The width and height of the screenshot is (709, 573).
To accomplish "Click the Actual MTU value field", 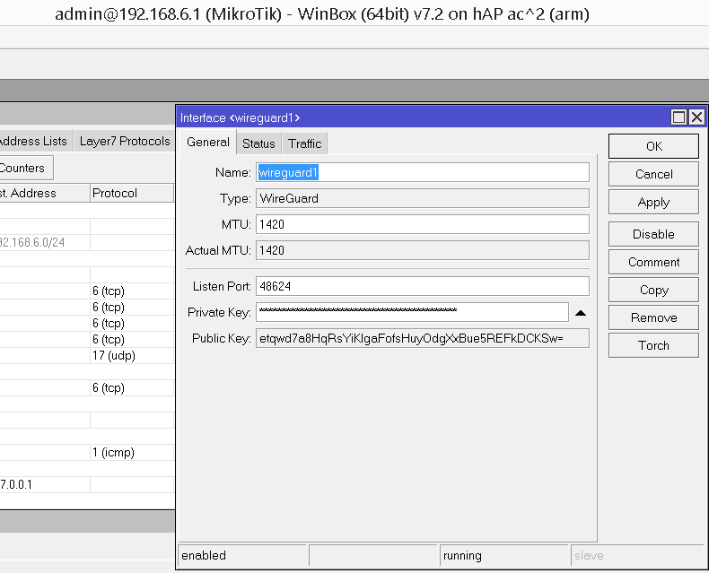I will pyautogui.click(x=423, y=250).
